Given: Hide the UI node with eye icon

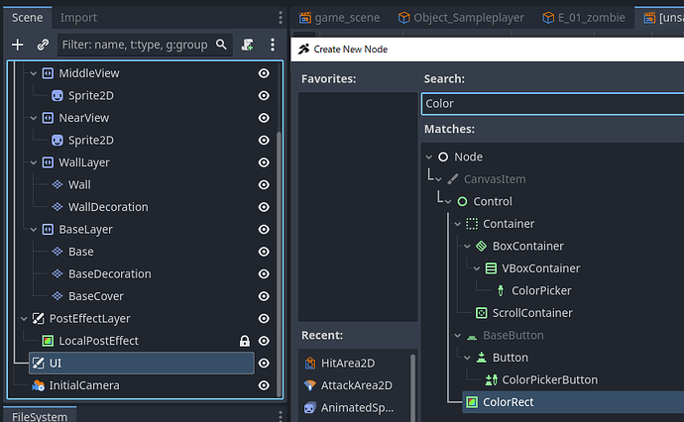Looking at the screenshot, I should 264,364.
